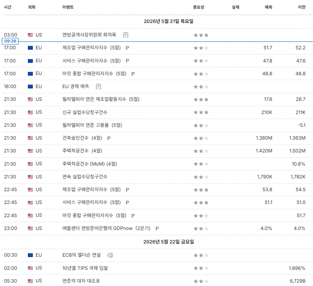Click the forecast value 17.6
This screenshot has width=313, height=286.
tap(268, 99)
